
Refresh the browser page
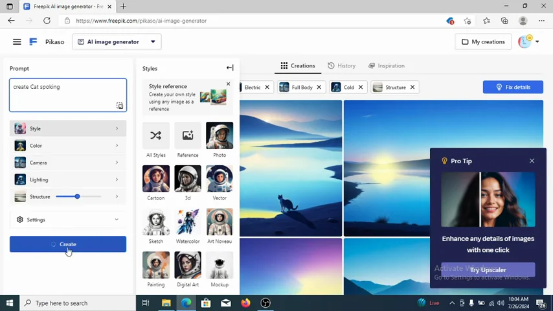coord(47,21)
